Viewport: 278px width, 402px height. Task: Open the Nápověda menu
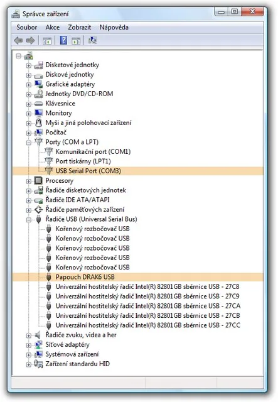(114, 27)
